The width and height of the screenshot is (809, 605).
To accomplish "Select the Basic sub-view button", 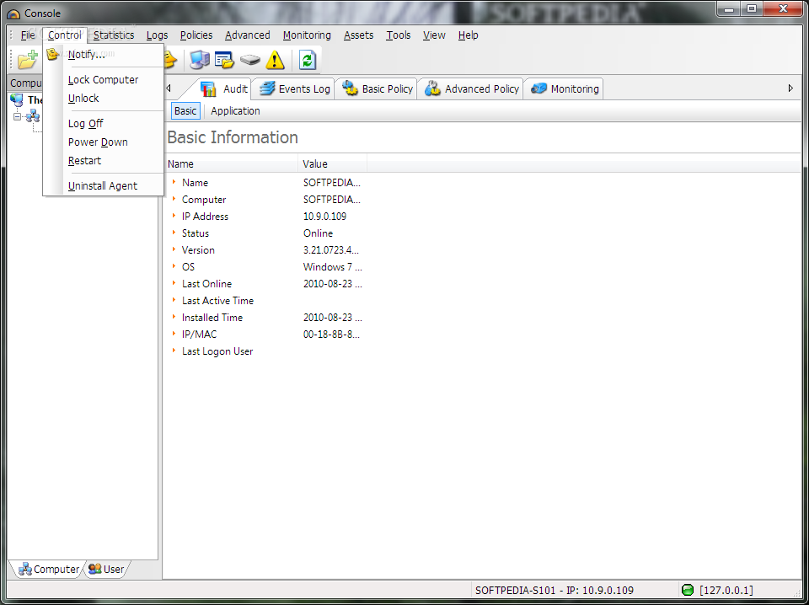I will point(185,111).
